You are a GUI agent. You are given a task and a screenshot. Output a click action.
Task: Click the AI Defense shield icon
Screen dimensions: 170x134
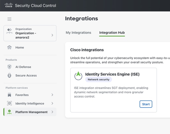[10, 67]
